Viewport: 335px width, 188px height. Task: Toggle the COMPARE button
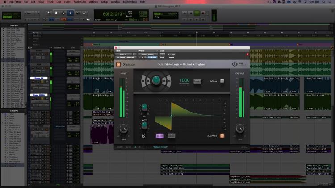pyautogui.click(x=152, y=57)
